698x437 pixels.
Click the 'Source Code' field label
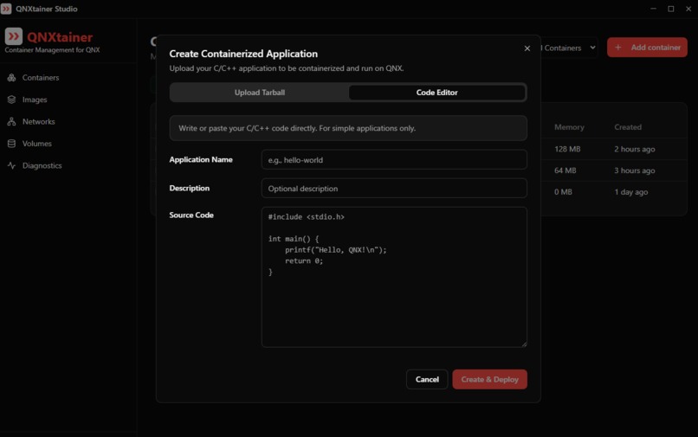tap(191, 215)
